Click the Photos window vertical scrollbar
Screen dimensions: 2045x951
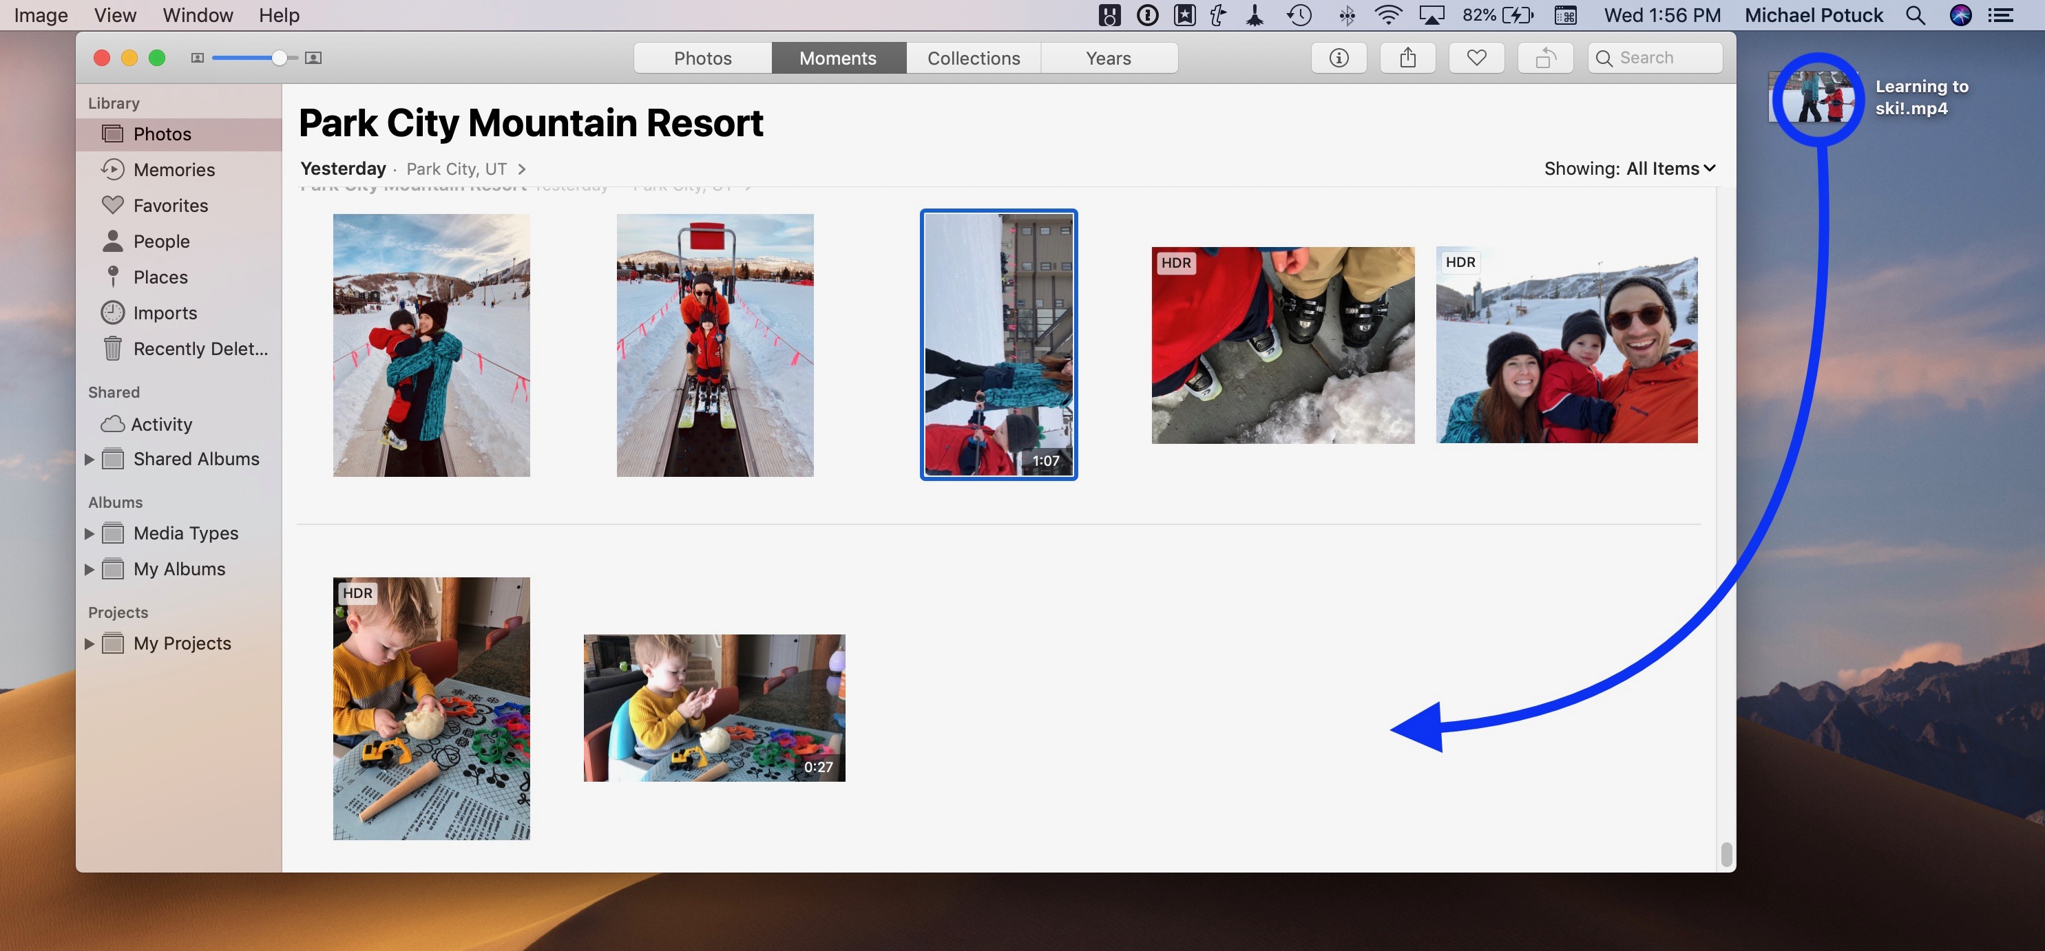coord(1726,854)
